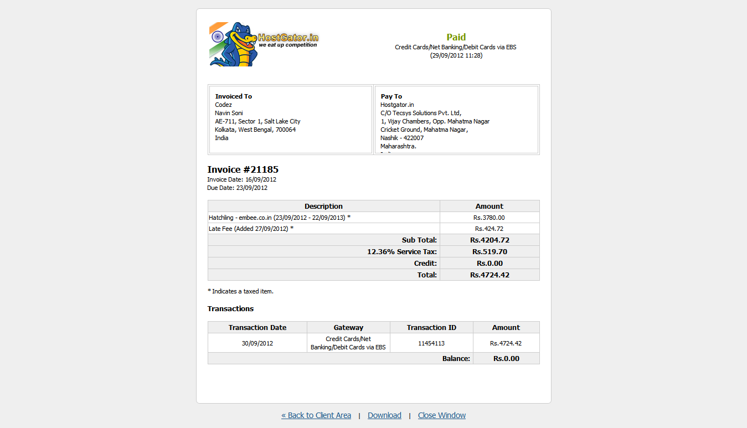Select the Rs.4204.72 subtotal value
The image size is (747, 428).
coord(490,240)
